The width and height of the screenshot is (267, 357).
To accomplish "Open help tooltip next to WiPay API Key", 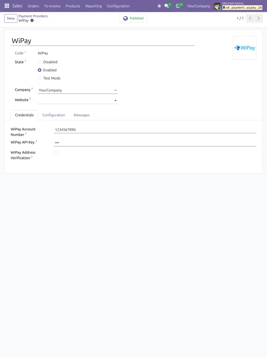I will point(36,141).
